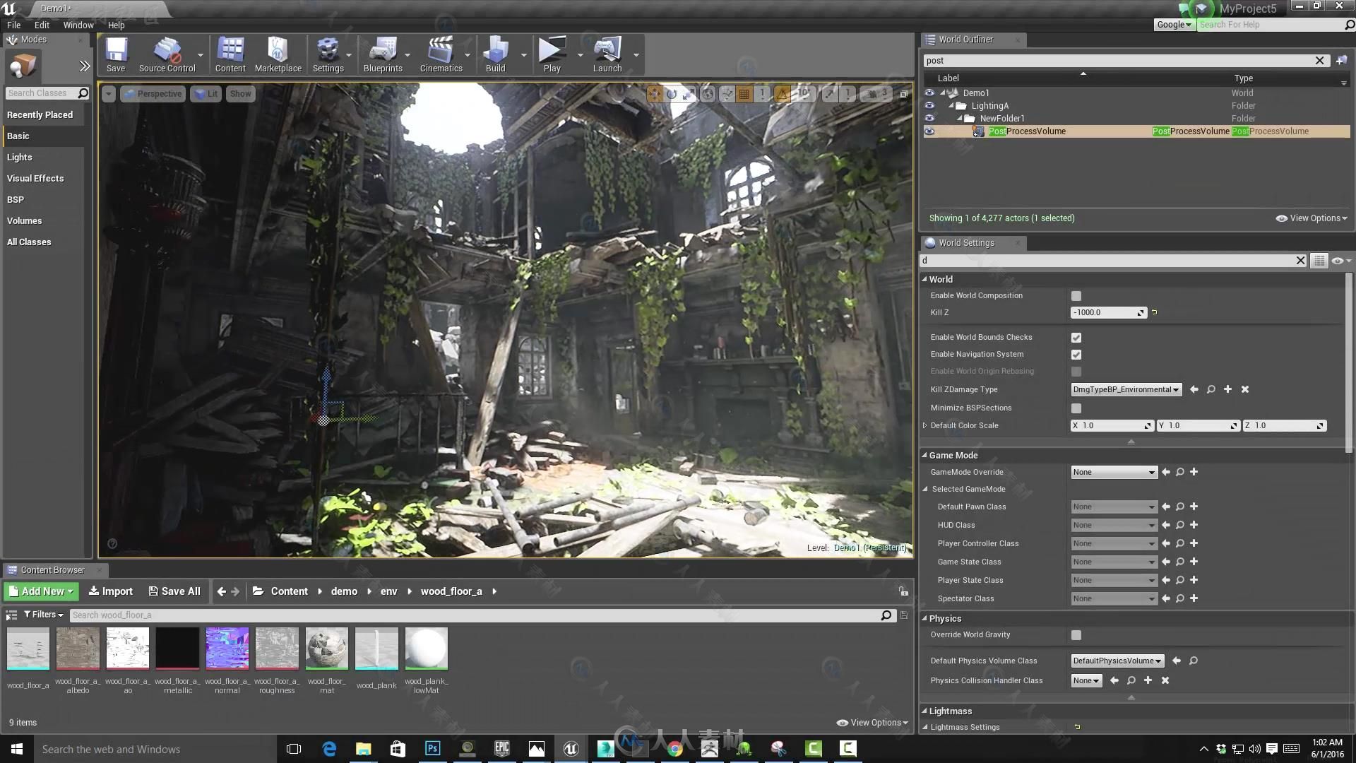The width and height of the screenshot is (1356, 763).
Task: Select the rotate gizmo mode in viewport
Action: [x=672, y=93]
